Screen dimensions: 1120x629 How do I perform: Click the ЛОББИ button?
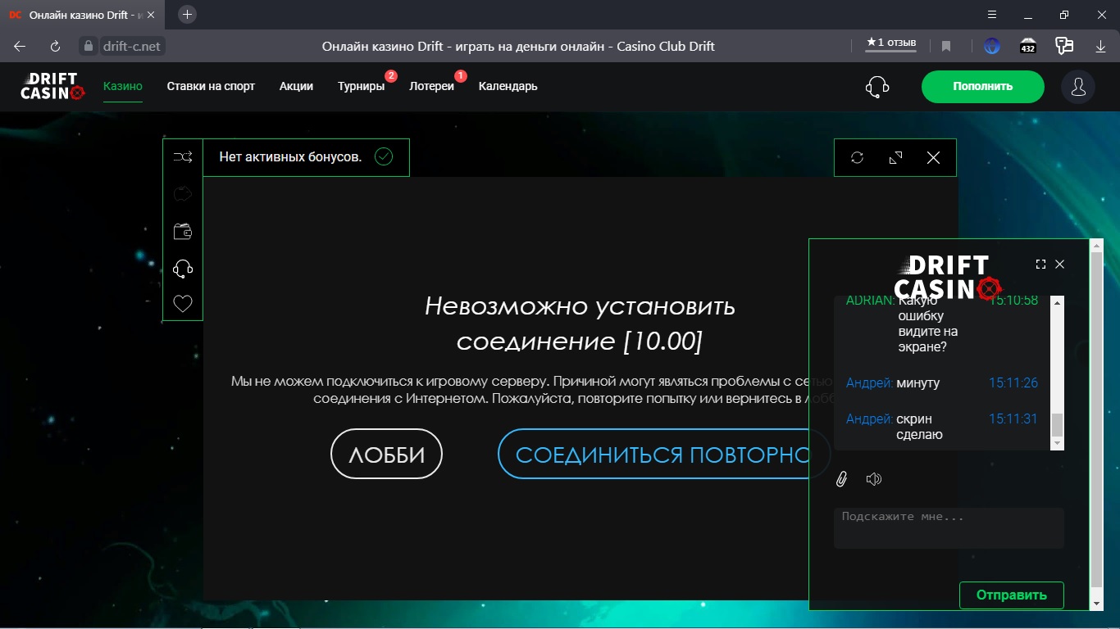[386, 454]
